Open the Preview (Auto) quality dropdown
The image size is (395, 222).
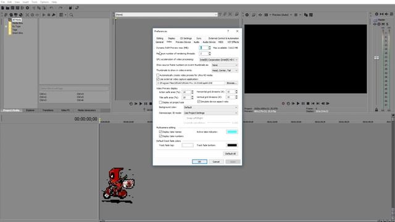(282, 15)
